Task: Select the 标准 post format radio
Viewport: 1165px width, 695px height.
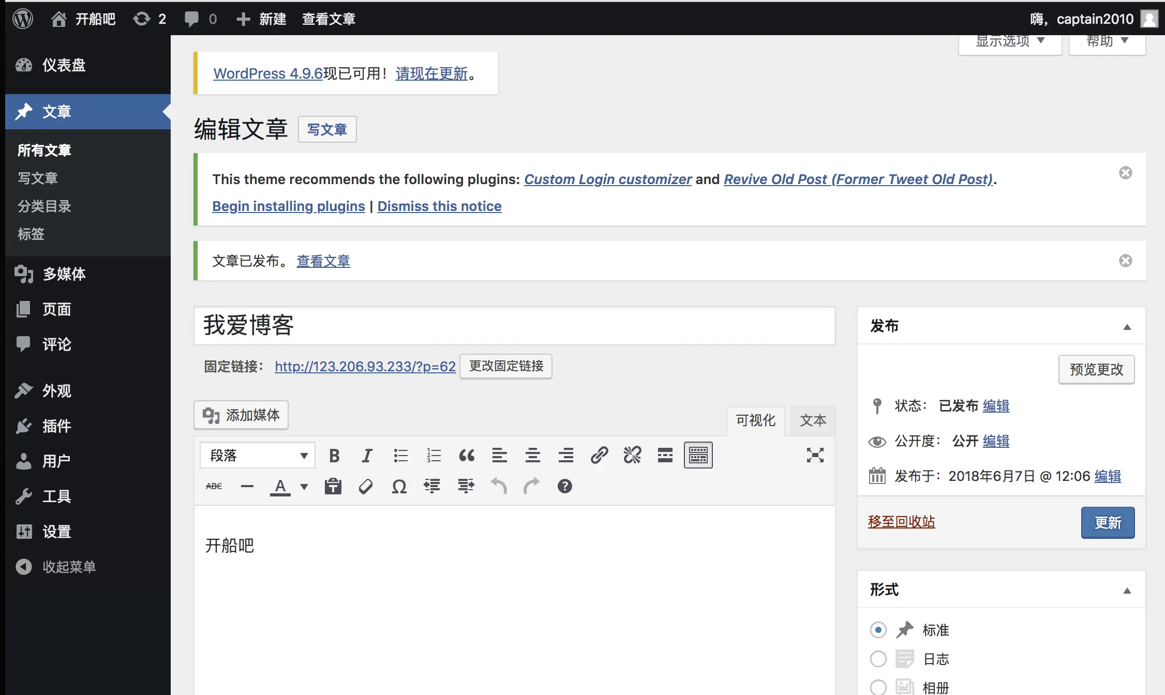Action: 878,630
